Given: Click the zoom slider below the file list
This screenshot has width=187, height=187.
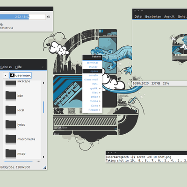Looking at the screenshot, I should pyautogui.click(x=18, y=162).
